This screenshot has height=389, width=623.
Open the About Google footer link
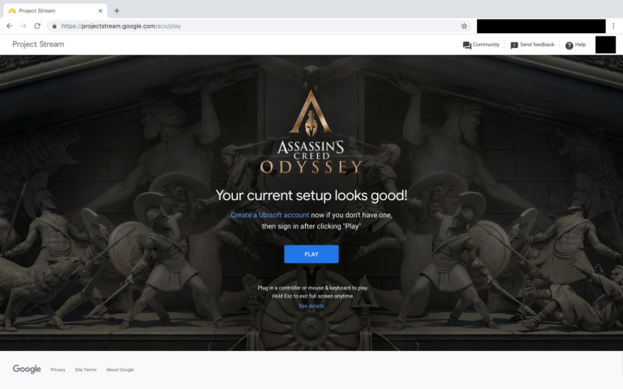pos(119,370)
